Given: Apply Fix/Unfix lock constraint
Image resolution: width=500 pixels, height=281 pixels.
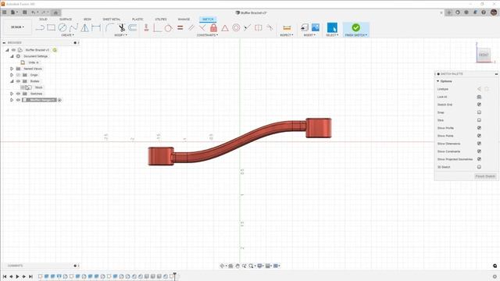Looking at the screenshot, I should pyautogui.click(x=213, y=28).
